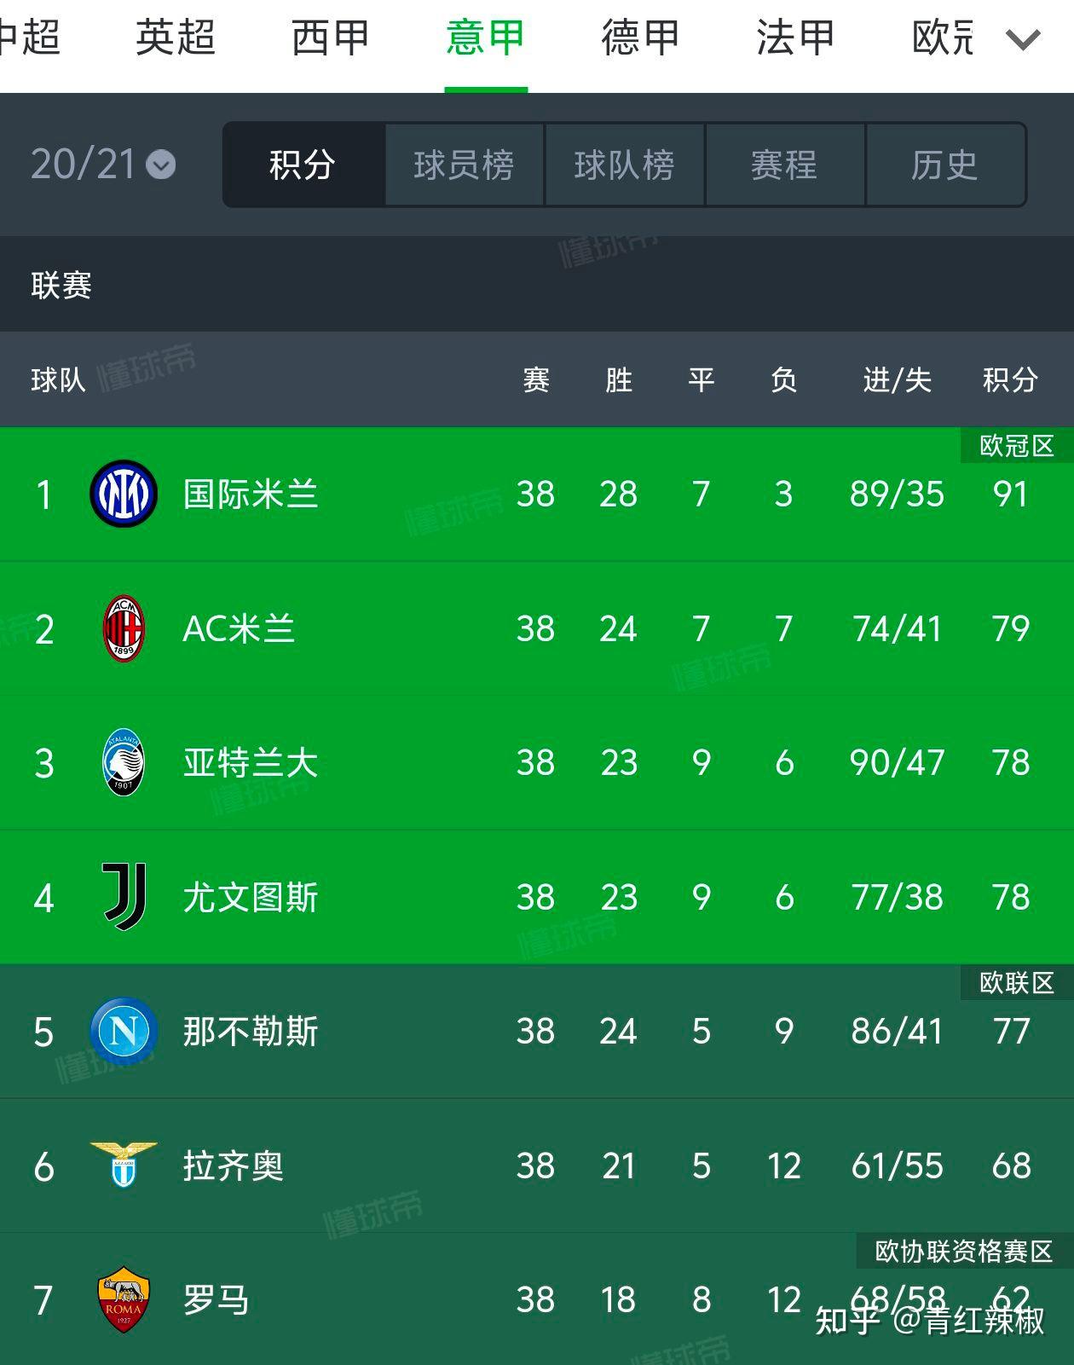This screenshot has height=1365, width=1074.
Task: Tap the Roma club crest
Action: click(124, 1299)
